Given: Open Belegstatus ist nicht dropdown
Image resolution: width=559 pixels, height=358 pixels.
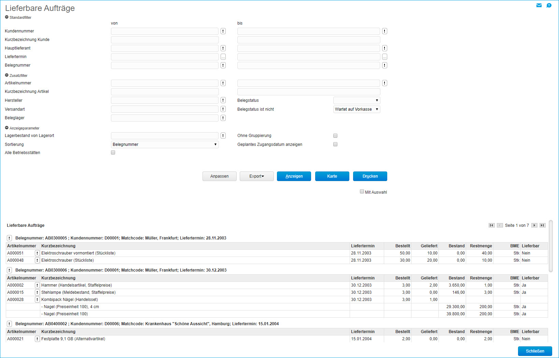Looking at the screenshot, I should 357,109.
